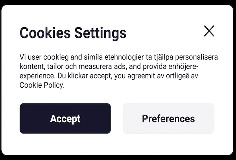
Task: Click the Cookie Policy text
Action: (x=41, y=85)
